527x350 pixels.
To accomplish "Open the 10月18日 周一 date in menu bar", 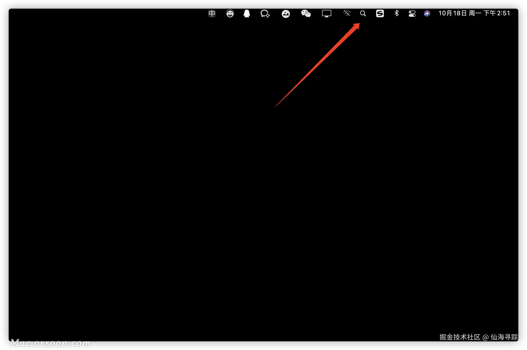I will (460, 13).
